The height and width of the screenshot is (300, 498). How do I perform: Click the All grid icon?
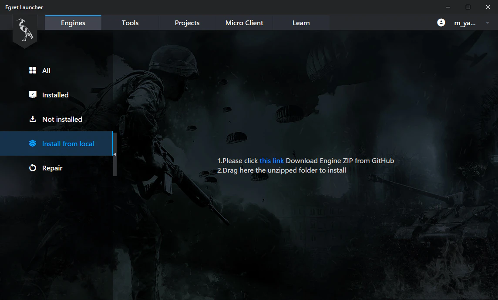tap(33, 70)
